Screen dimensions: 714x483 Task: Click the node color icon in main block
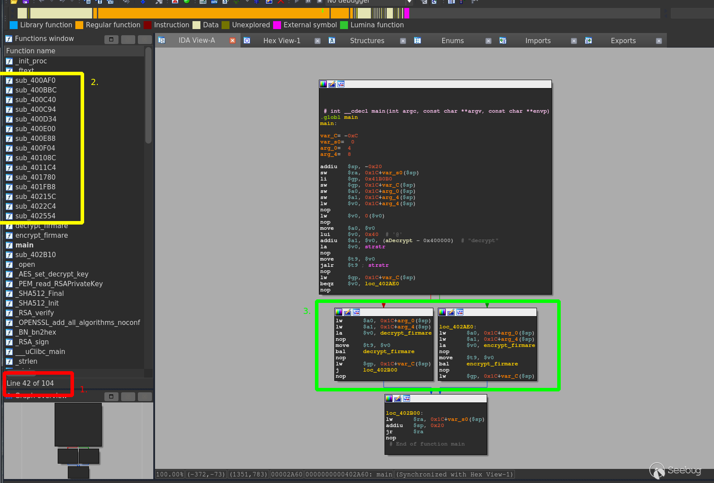pos(323,84)
